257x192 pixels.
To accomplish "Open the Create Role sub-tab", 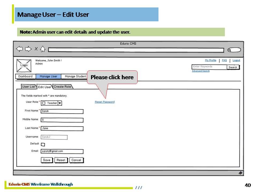I will coord(62,87).
